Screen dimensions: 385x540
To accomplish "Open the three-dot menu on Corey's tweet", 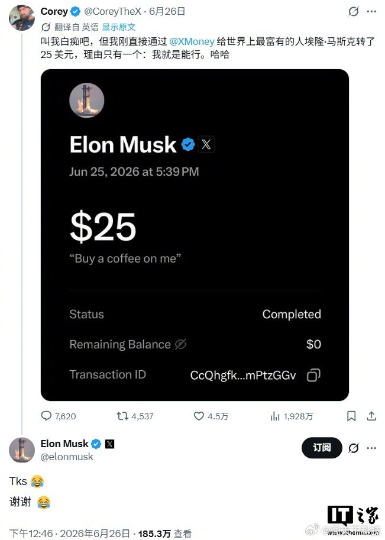I will click(x=371, y=11).
